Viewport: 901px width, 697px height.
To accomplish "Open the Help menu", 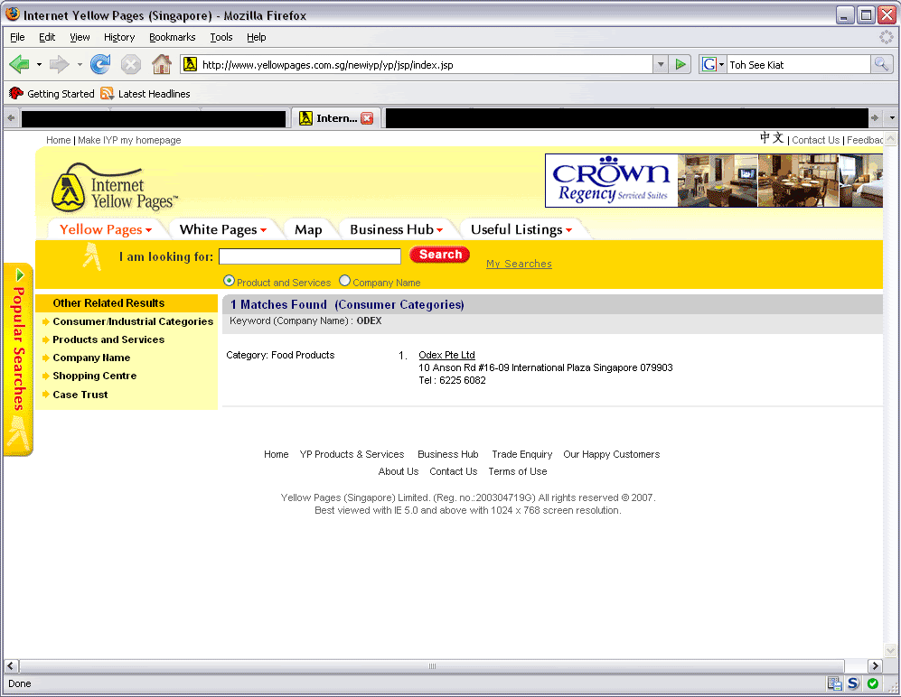I will coord(257,37).
